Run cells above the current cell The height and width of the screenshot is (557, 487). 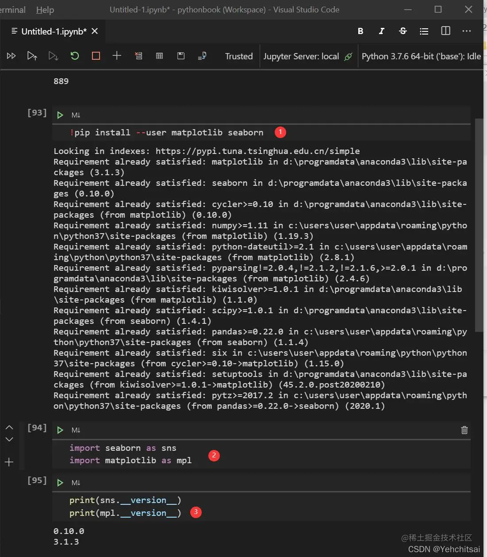pyautogui.click(x=32, y=56)
